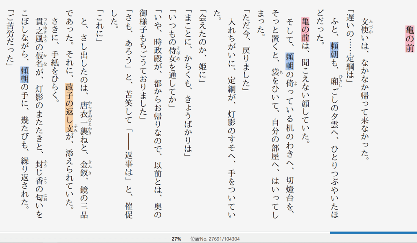Click the line 「ご苦労だった」

[x=10, y=38]
